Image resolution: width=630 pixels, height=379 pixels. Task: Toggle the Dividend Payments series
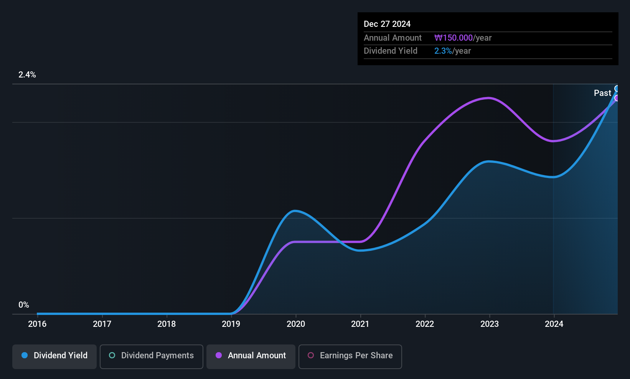(151, 357)
